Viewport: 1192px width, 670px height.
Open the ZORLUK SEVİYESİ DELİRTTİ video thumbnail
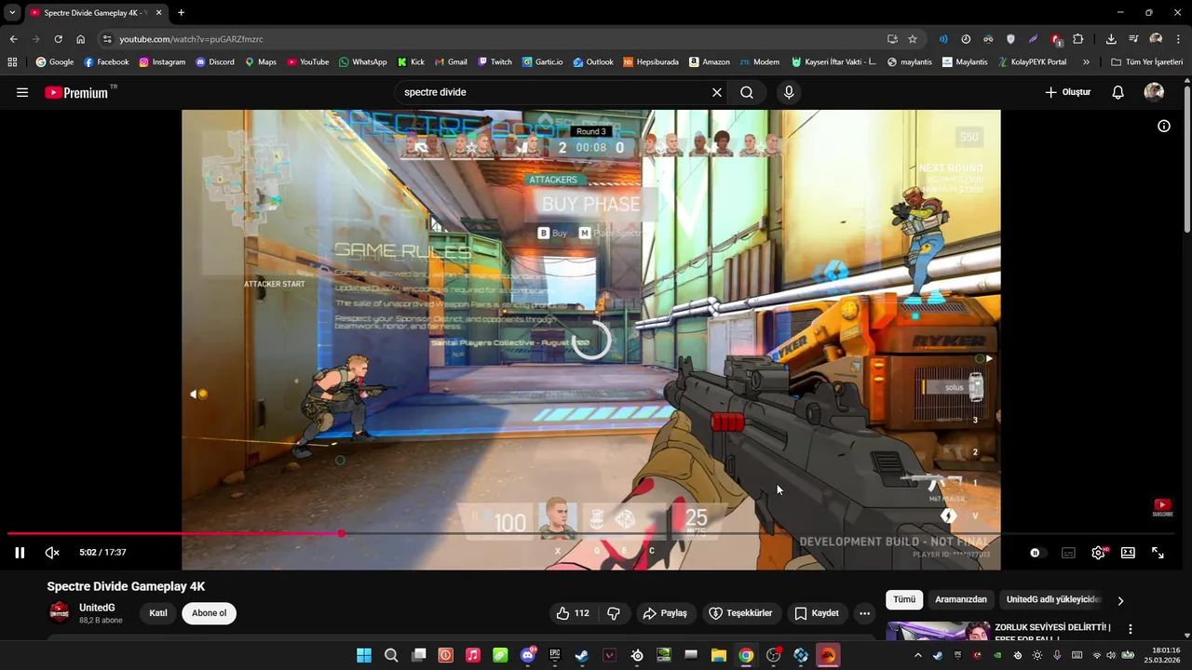(937, 631)
